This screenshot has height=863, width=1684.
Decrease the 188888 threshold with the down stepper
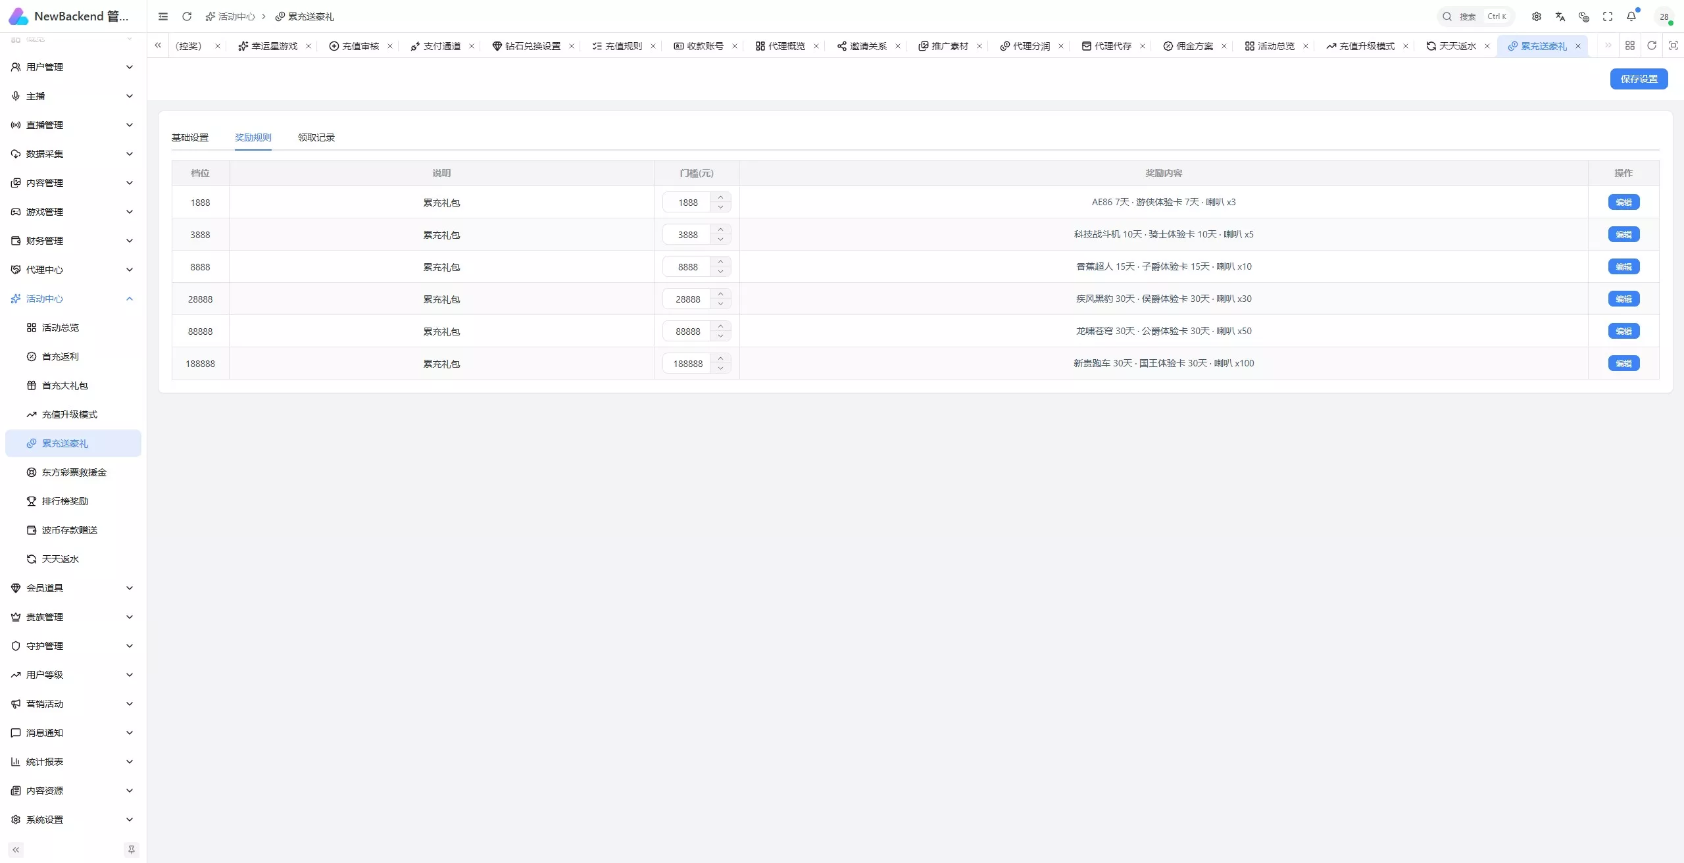721,368
